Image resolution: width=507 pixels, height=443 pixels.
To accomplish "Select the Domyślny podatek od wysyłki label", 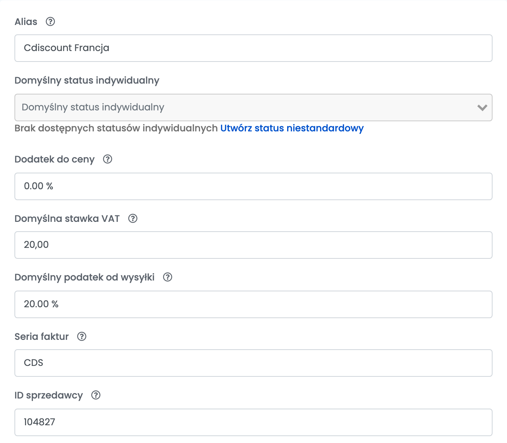I will click(x=85, y=277).
